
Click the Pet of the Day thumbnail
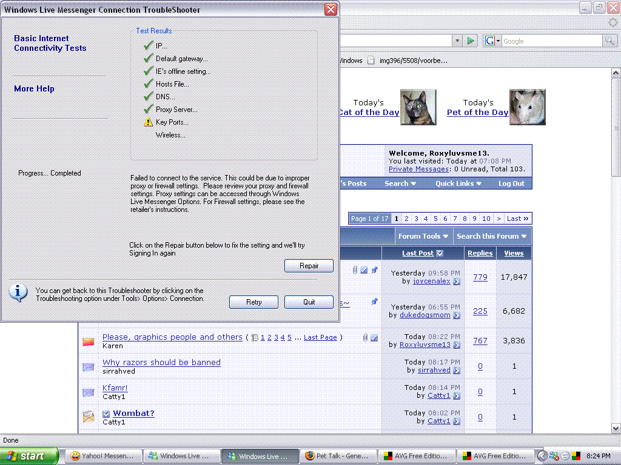tap(527, 107)
